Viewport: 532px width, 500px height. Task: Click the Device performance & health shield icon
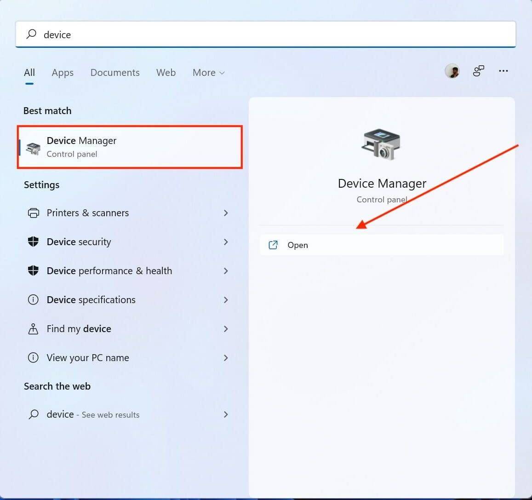33,271
